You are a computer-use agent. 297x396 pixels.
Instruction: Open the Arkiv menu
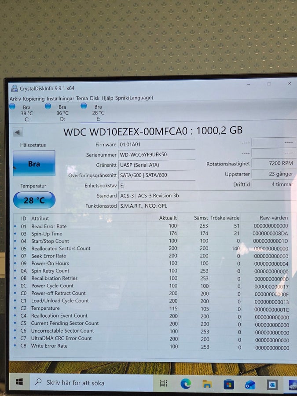[15, 99]
